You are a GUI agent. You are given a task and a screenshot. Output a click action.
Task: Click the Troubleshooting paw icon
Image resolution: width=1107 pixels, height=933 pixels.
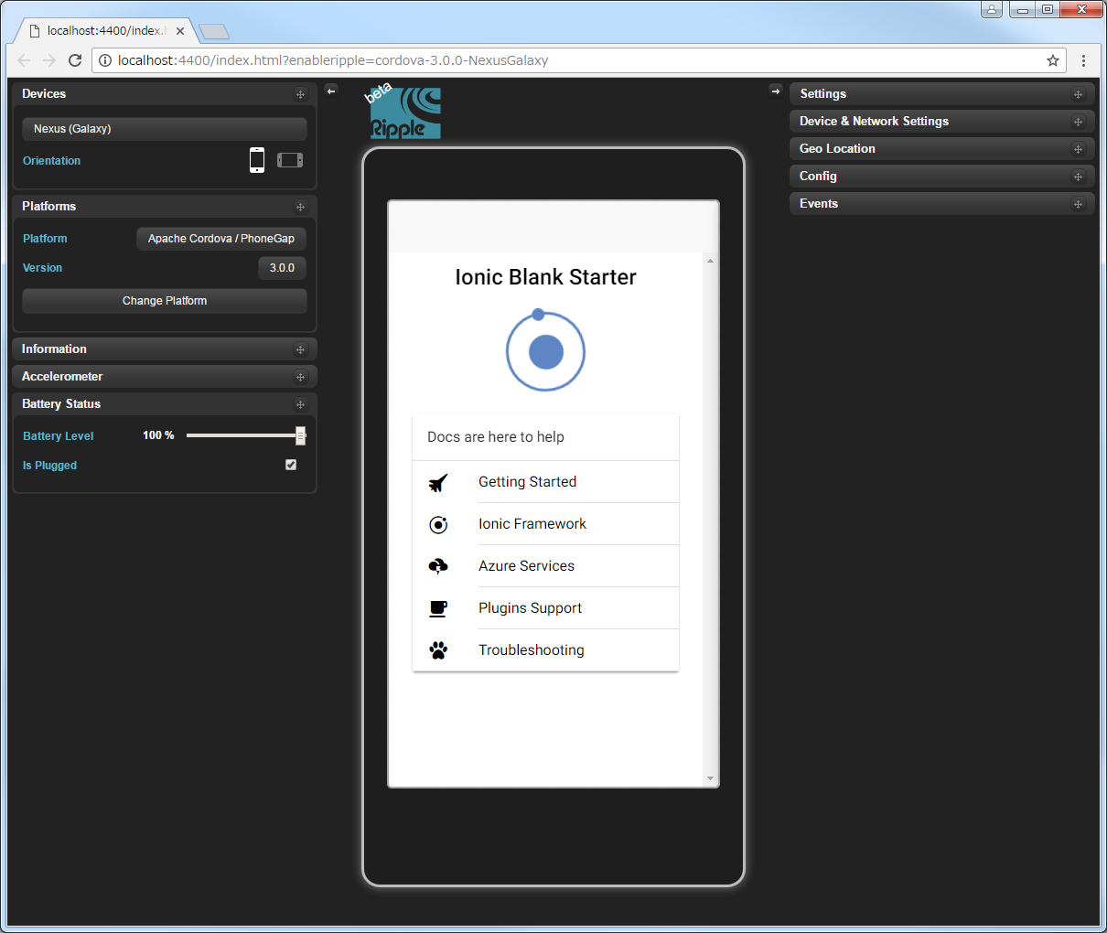[438, 650]
